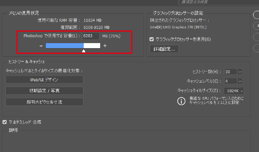The width and height of the screenshot is (259, 152).
Task: Expand the キャッシュレベル dropdown arrow
Action: click(240, 81)
